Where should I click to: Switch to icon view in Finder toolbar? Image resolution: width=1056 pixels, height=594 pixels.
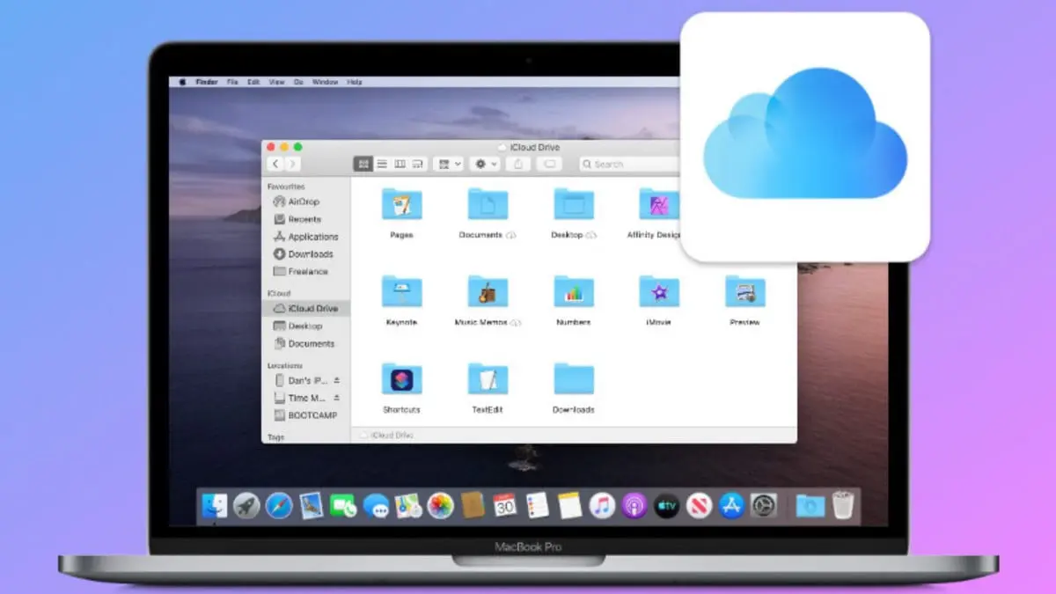point(363,164)
